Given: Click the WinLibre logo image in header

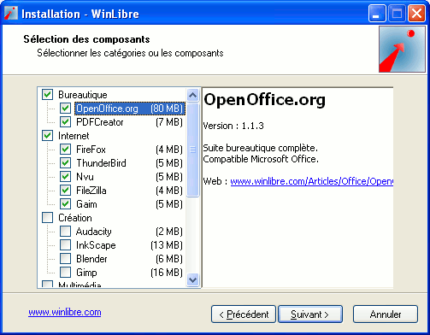Looking at the screenshot, I should coord(402,50).
